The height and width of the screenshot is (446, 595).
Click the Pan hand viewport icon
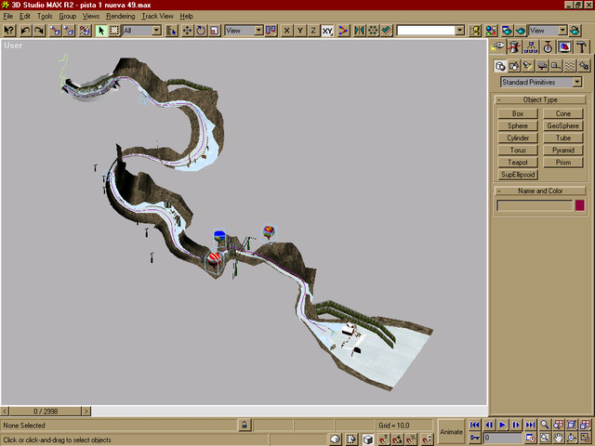point(558,438)
